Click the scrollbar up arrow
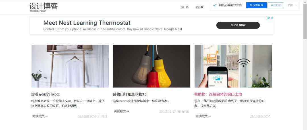The height and width of the screenshot is (130, 307). click(x=305, y=2)
